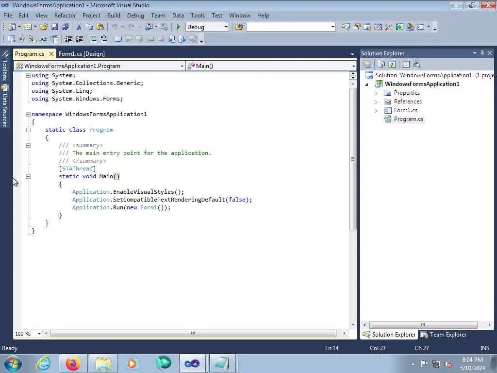
Task: Start debugging with green play arrow
Action: [x=179, y=27]
